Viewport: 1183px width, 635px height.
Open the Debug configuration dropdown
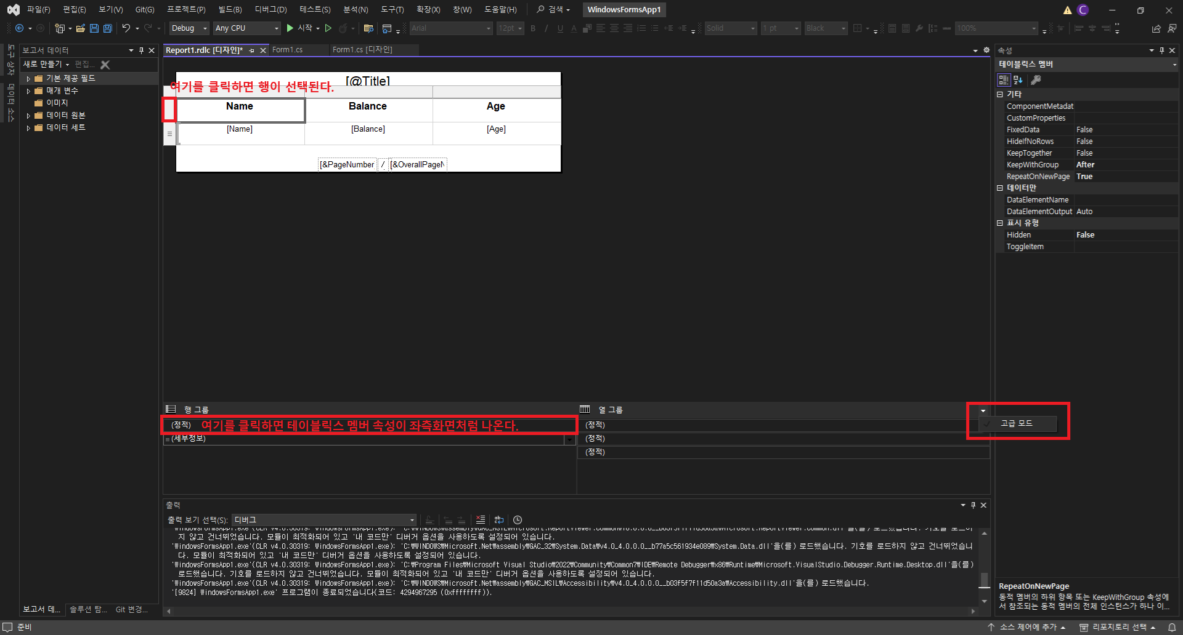pyautogui.click(x=189, y=28)
